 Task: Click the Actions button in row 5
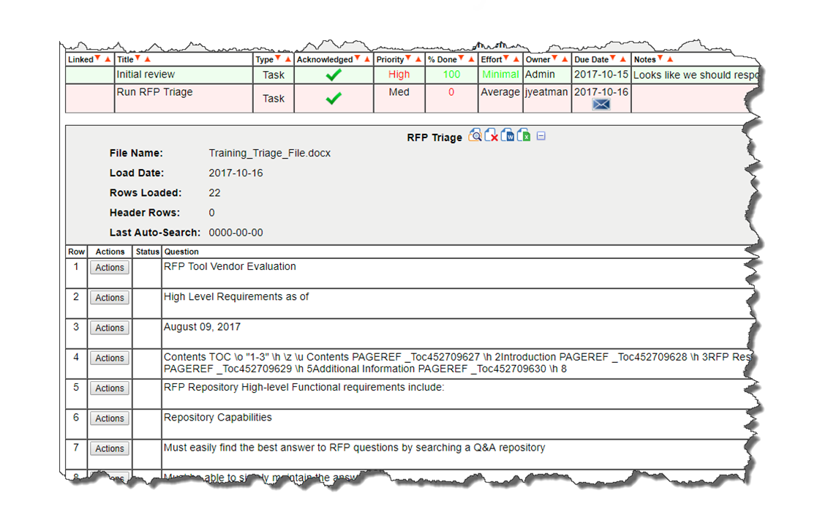(110, 388)
